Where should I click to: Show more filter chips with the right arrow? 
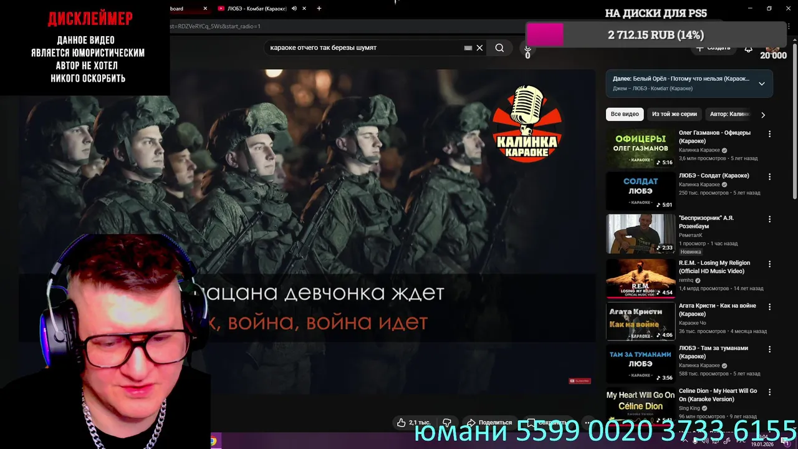763,115
